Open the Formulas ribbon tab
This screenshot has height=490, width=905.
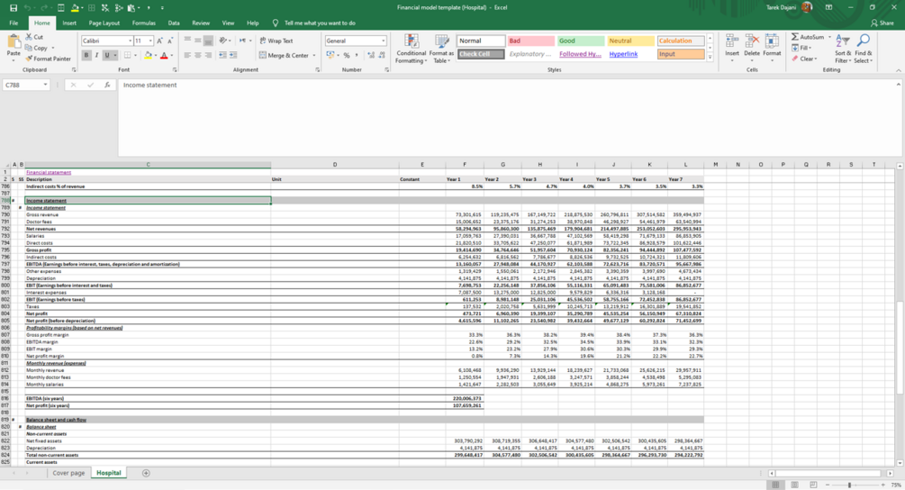(x=144, y=23)
